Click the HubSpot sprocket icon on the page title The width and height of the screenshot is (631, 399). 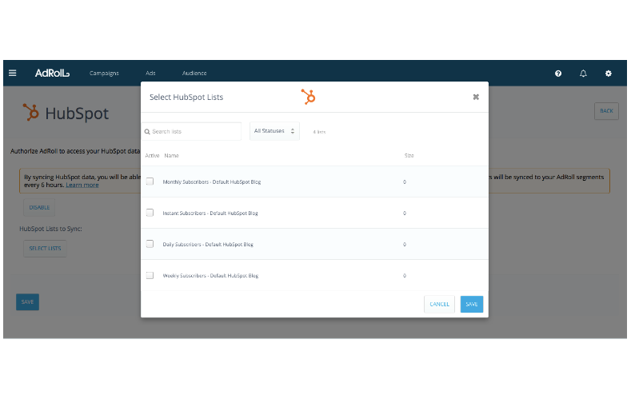(x=31, y=112)
